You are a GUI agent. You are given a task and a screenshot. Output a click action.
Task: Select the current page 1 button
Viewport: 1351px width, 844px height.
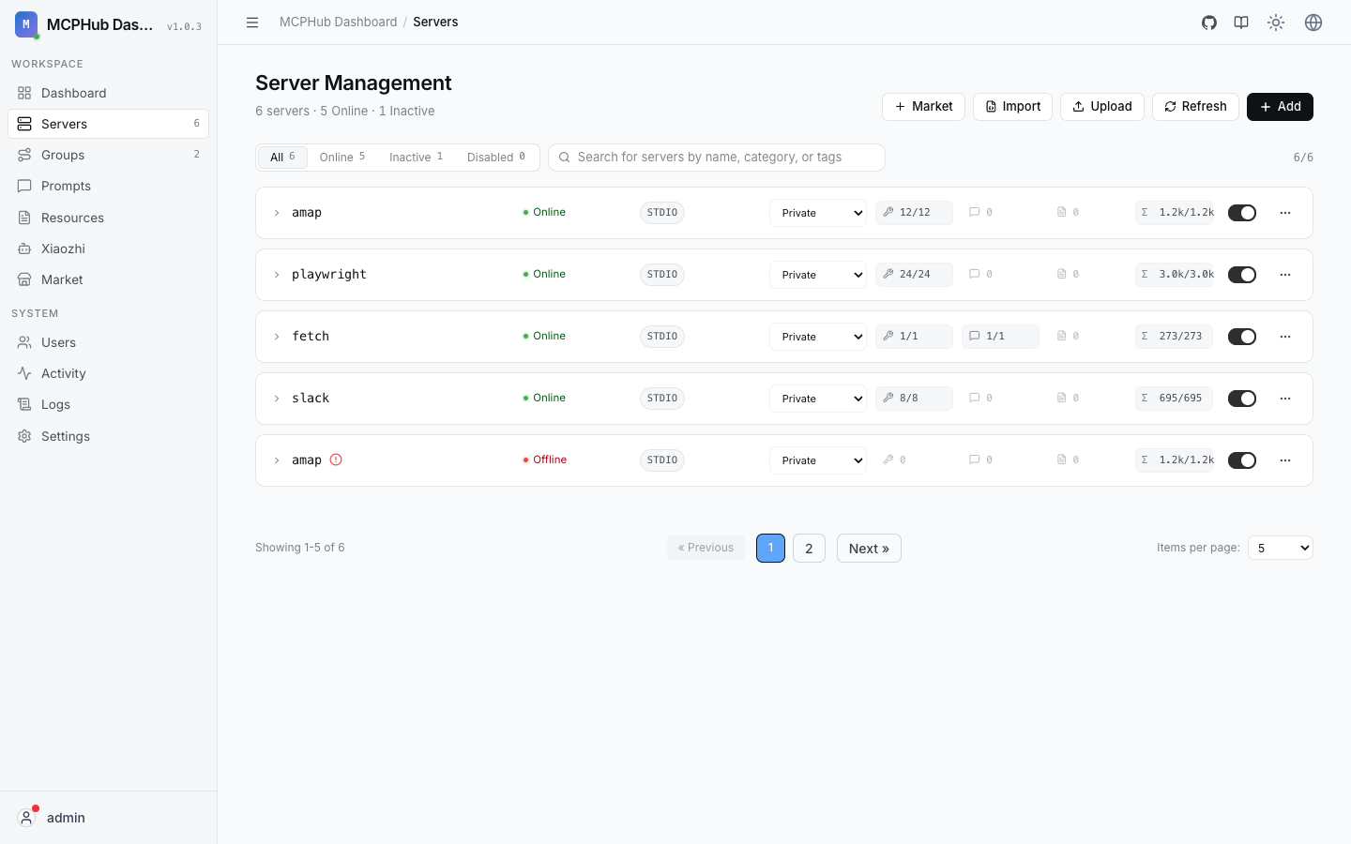(770, 549)
